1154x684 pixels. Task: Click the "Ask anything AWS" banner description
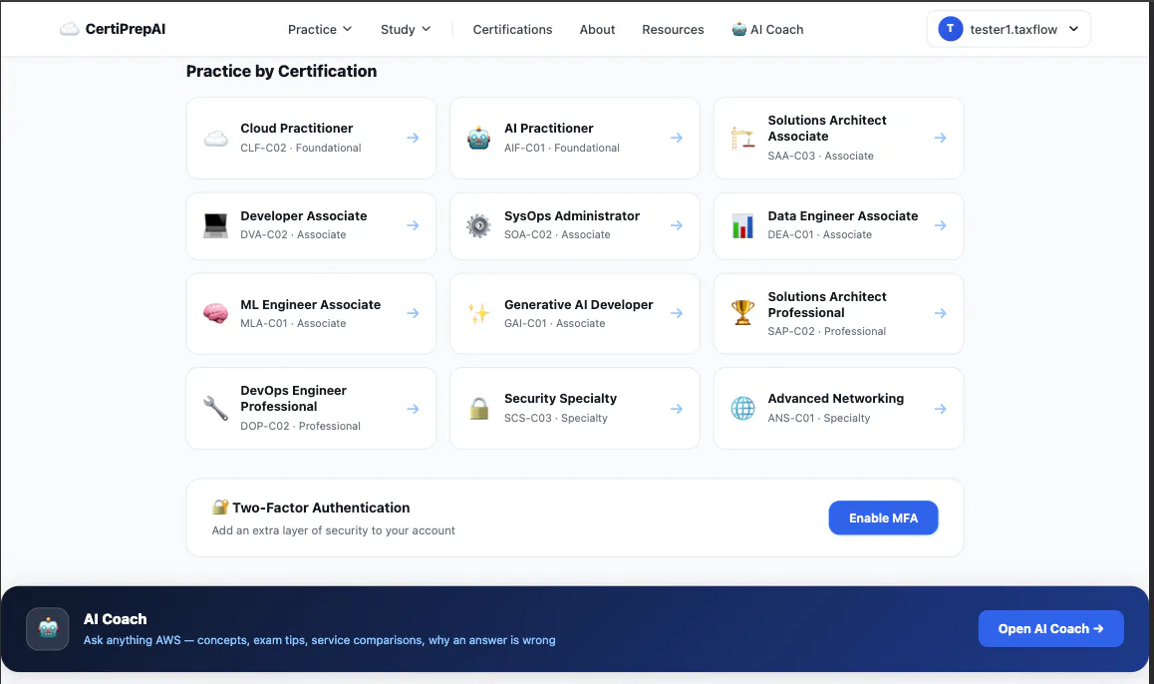320,640
